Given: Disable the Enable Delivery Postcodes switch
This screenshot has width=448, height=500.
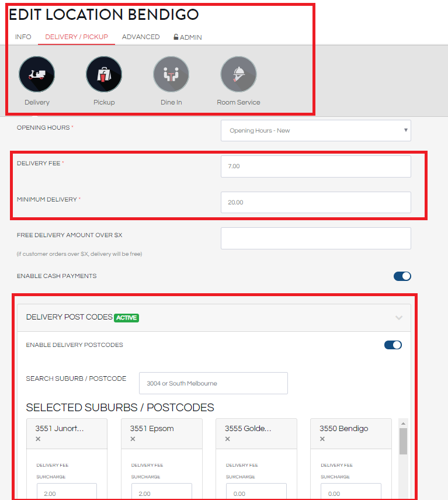Looking at the screenshot, I should pos(393,345).
